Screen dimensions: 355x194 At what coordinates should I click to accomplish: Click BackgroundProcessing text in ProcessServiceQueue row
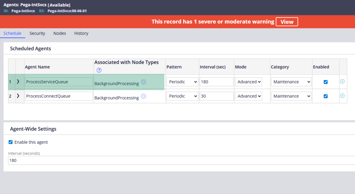click(x=116, y=83)
